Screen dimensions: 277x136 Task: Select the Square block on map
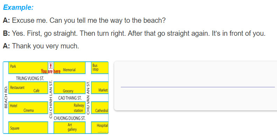(28, 128)
